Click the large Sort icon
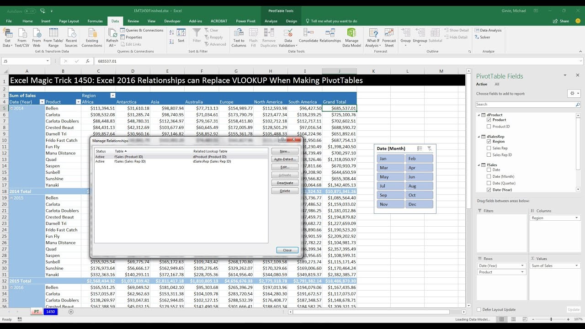585x329 pixels. point(181,36)
